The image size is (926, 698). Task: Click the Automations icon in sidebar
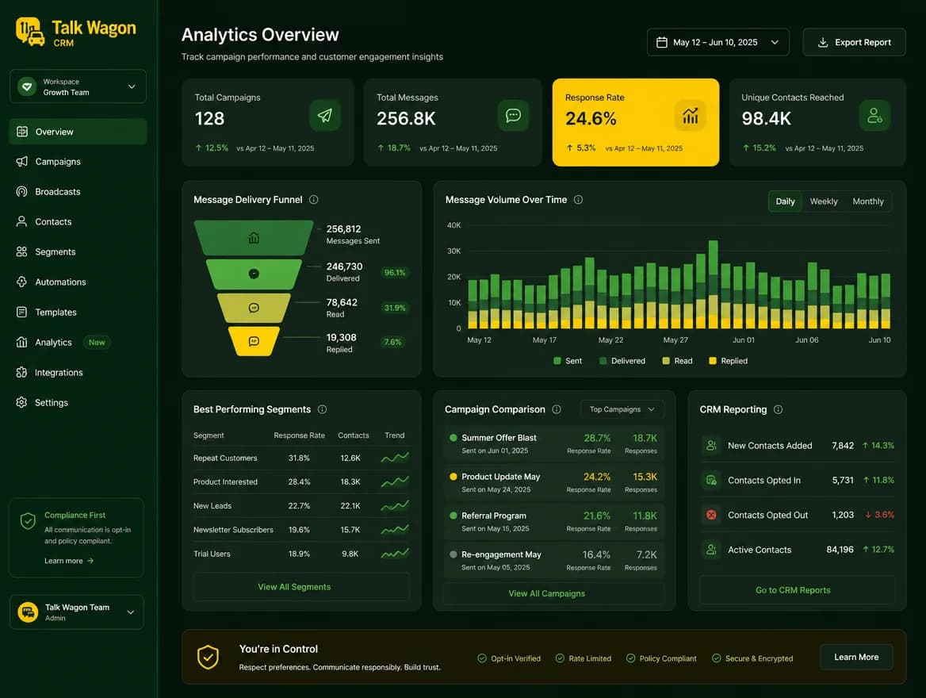[x=22, y=282]
